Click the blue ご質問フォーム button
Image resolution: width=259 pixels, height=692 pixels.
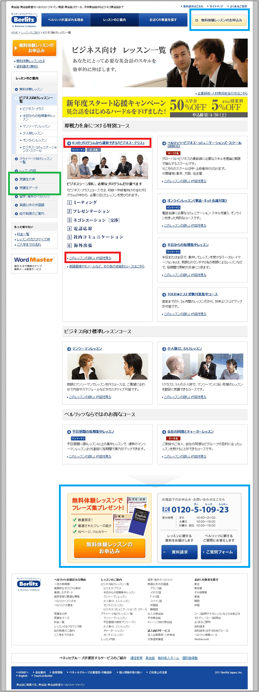point(219,552)
